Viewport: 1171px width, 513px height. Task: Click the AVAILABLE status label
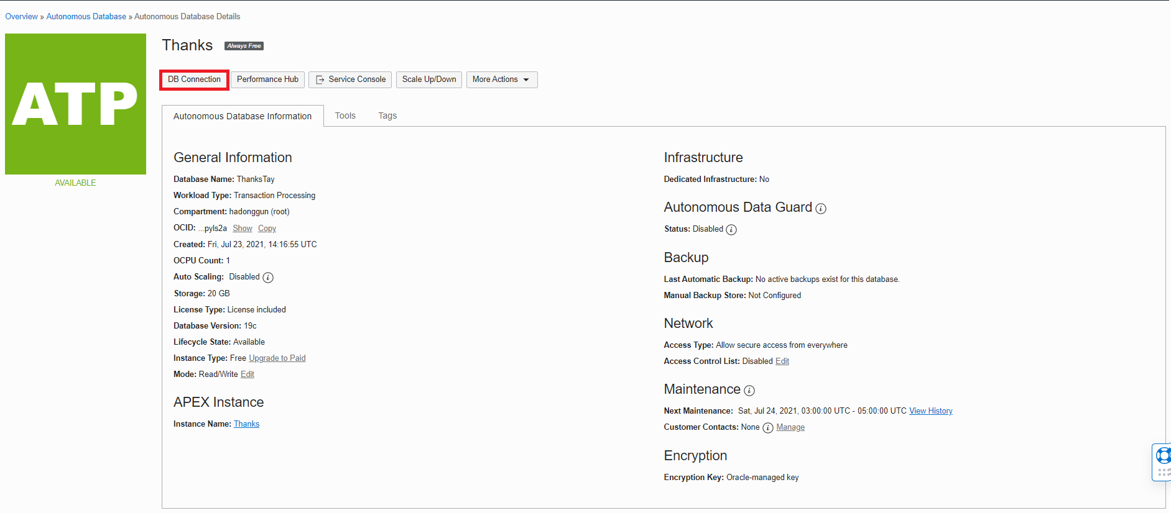(x=75, y=183)
